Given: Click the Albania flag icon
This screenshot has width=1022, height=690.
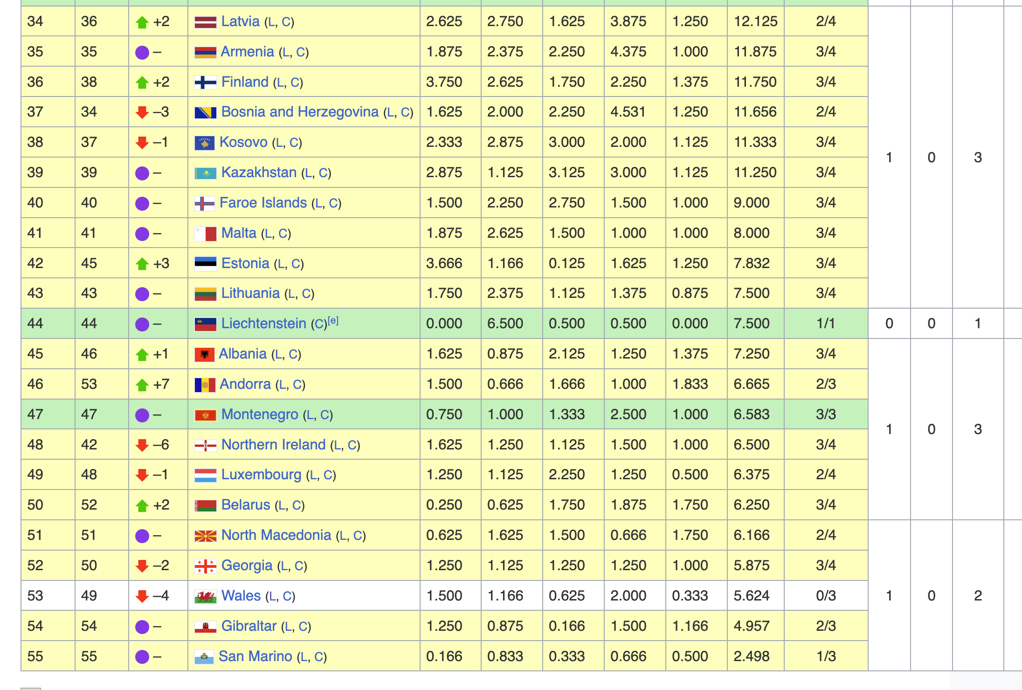Looking at the screenshot, I should (x=204, y=354).
